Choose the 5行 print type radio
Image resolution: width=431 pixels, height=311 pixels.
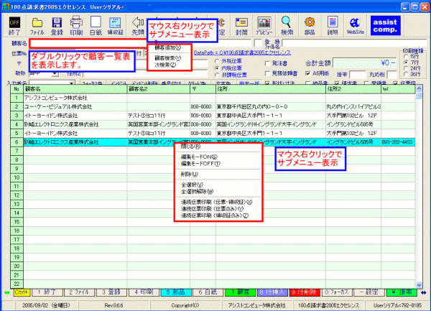coord(406,56)
